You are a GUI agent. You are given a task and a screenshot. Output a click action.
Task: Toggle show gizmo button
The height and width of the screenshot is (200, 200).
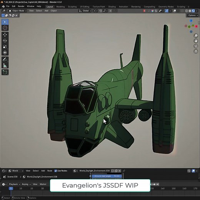click(167, 11)
